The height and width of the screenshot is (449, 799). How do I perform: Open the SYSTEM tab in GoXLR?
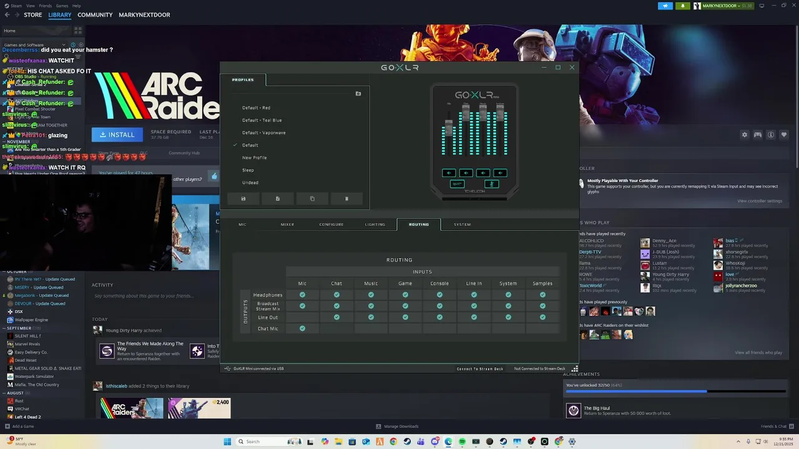(463, 224)
